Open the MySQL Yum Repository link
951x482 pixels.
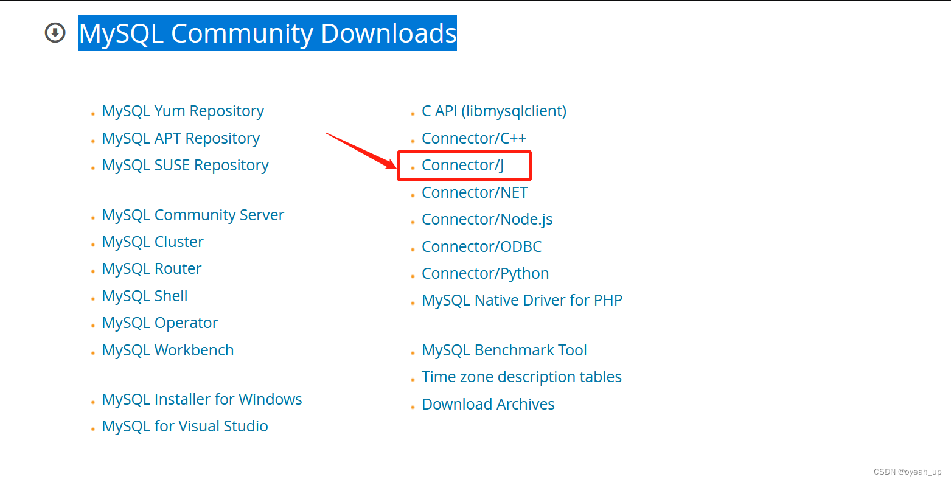click(183, 111)
